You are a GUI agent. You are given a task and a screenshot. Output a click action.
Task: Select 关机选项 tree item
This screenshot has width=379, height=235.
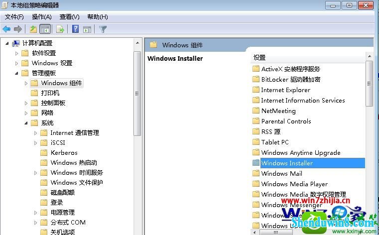[x=63, y=232]
